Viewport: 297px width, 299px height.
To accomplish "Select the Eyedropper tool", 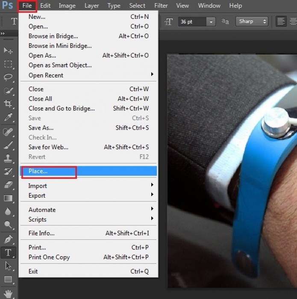I will click(8, 117).
